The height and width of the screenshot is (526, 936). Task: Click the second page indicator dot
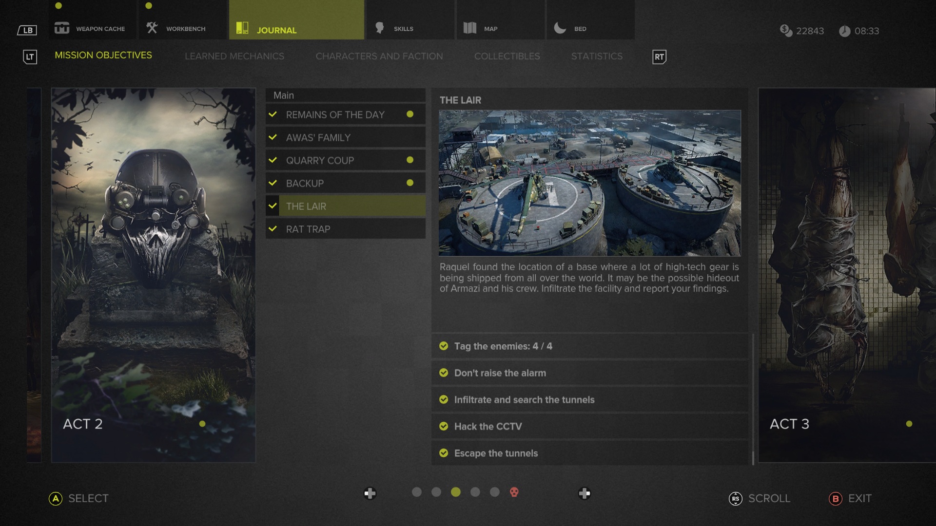tap(436, 492)
